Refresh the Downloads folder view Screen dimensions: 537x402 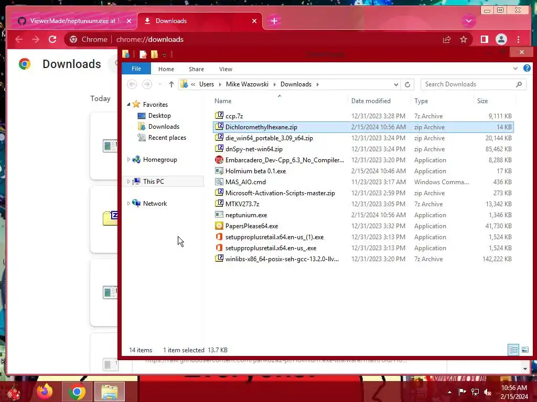[x=407, y=84]
